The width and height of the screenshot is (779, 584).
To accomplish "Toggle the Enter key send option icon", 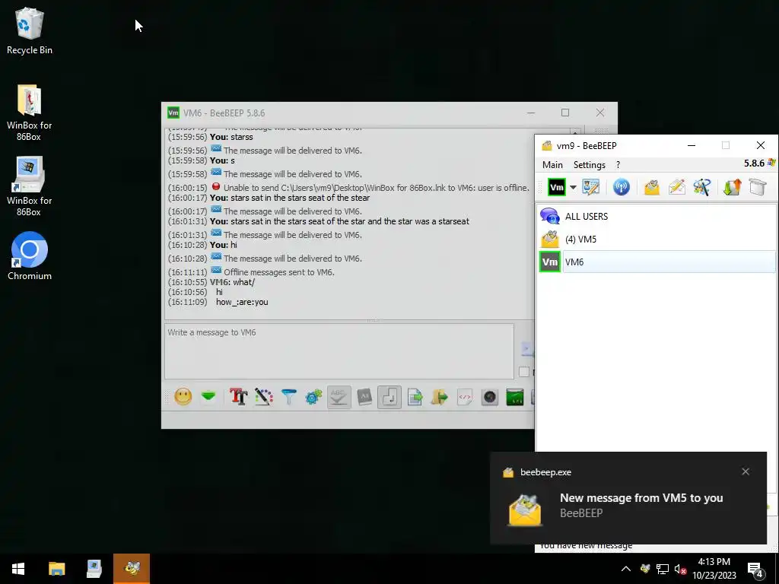I will (x=389, y=397).
